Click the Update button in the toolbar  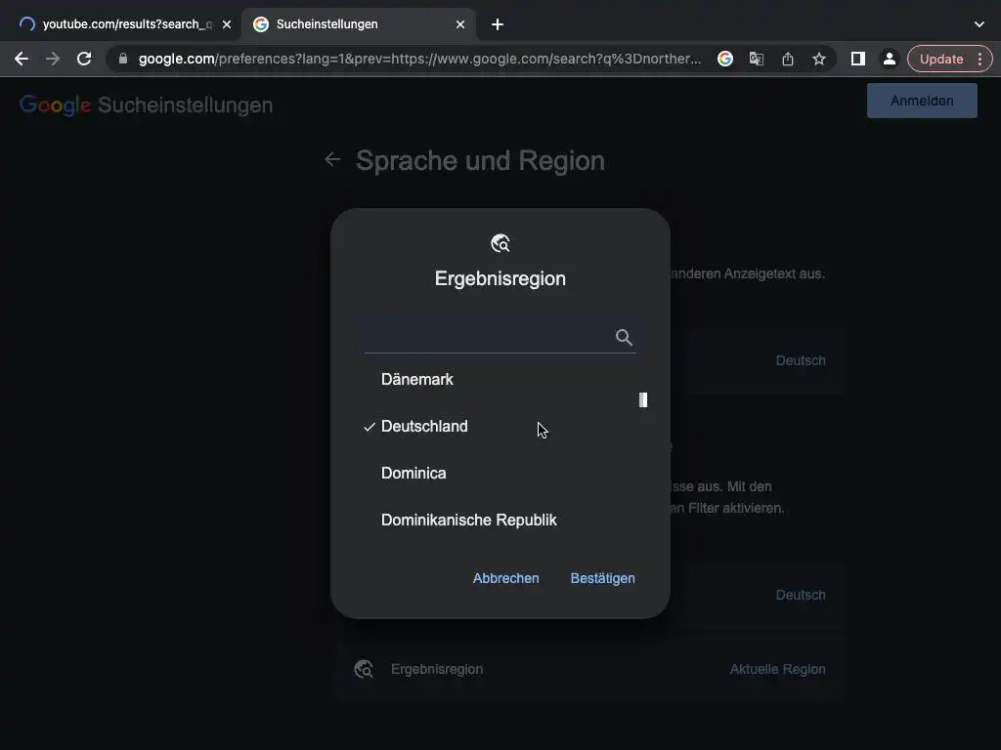(x=941, y=59)
